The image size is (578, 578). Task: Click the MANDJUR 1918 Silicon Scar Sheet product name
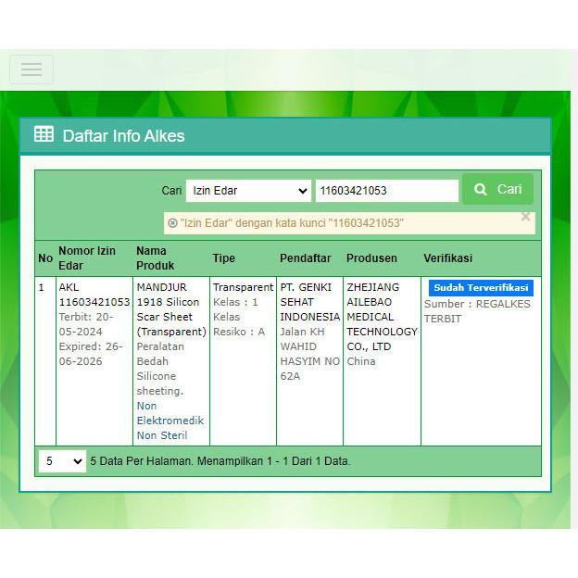[x=170, y=309]
